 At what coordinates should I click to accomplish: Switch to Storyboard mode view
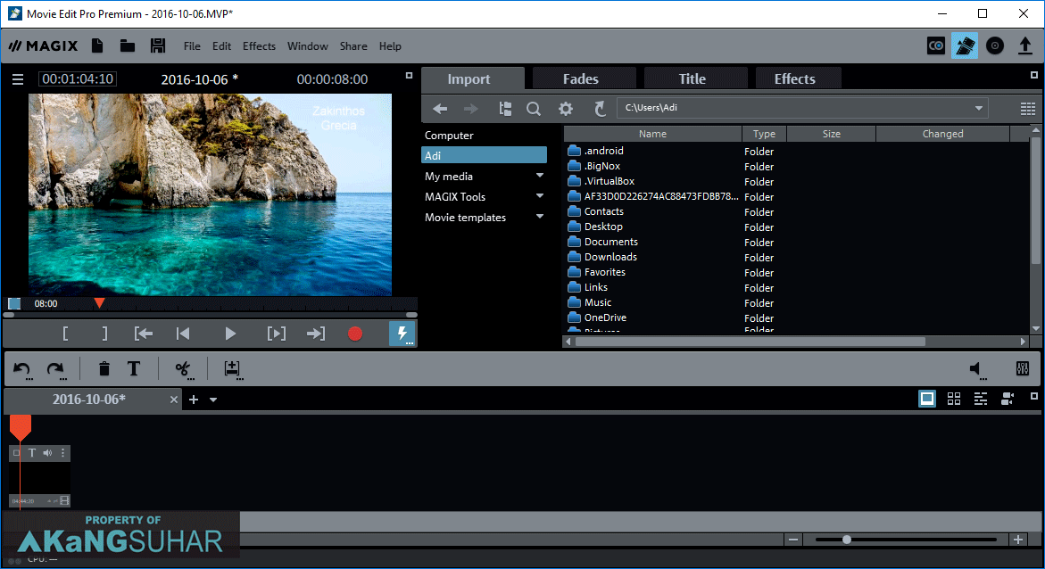[927, 399]
